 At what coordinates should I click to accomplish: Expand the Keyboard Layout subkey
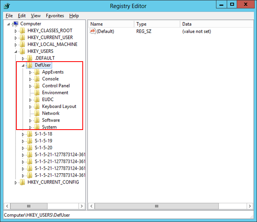30,107
